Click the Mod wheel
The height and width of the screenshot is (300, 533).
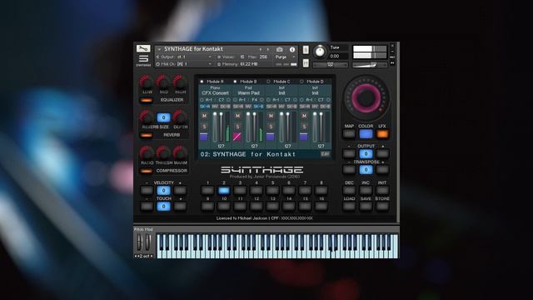coord(148,242)
